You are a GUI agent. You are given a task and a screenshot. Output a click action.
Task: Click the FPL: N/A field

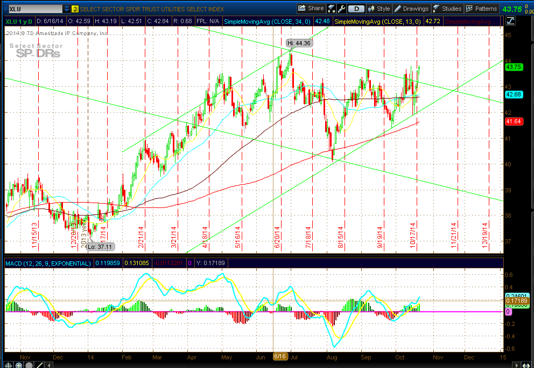click(208, 21)
